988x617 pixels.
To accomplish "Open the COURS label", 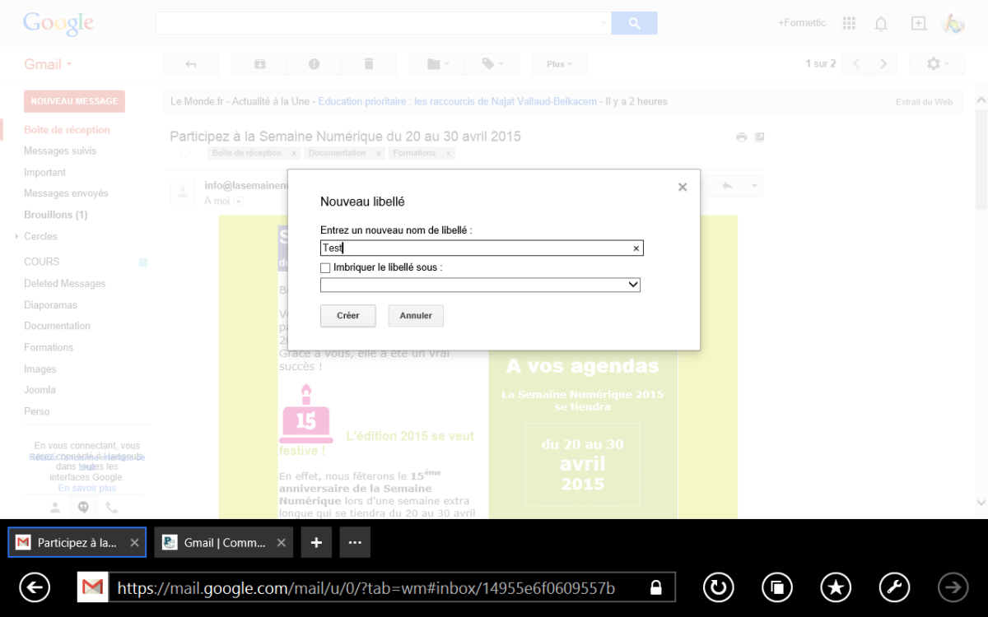I will [41, 262].
